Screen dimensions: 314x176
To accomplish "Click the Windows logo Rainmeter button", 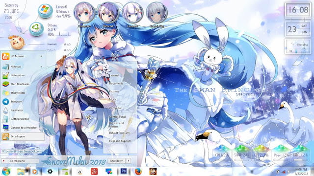I will pyautogui.click(x=46, y=11).
